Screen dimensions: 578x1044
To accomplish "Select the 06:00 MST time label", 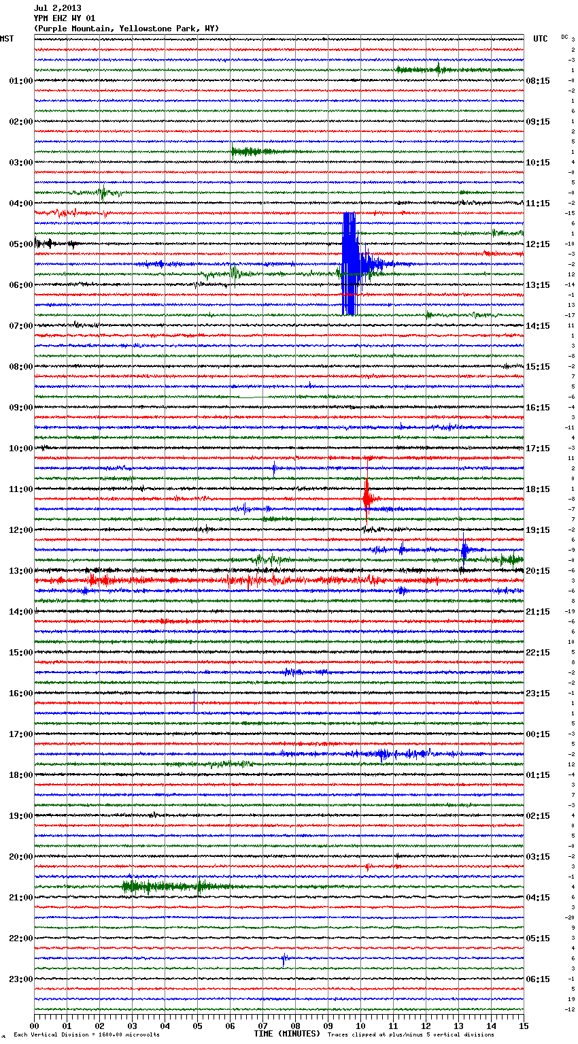I will point(21,285).
